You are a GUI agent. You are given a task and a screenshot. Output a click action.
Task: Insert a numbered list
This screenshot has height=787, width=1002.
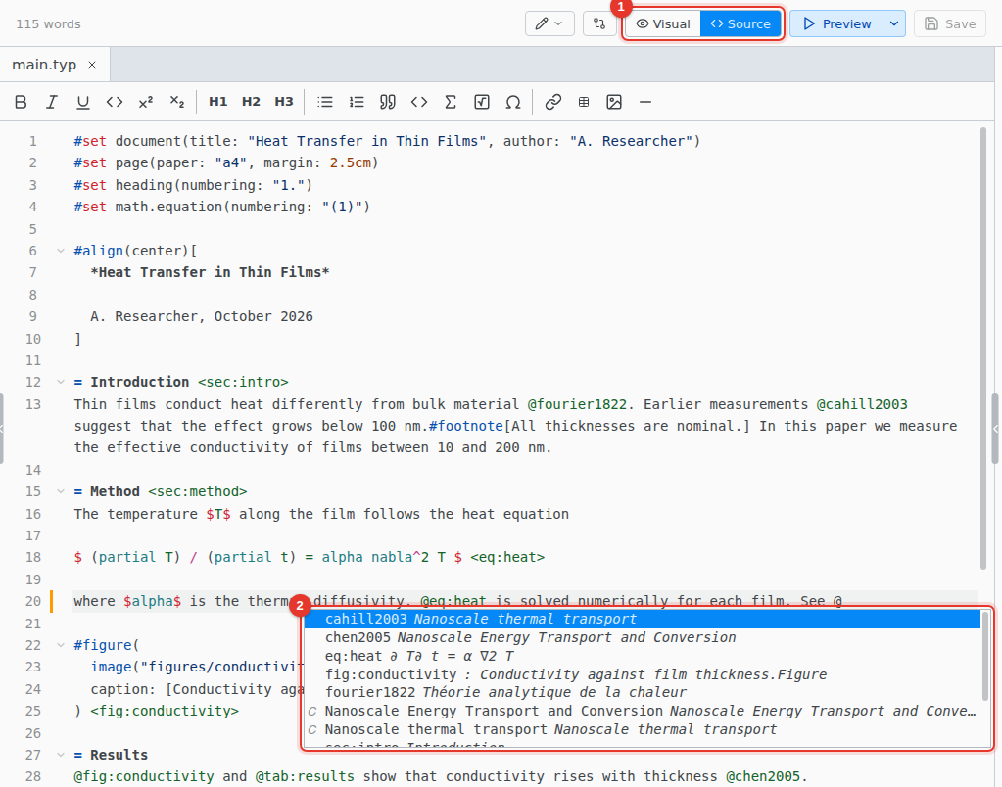[357, 102]
